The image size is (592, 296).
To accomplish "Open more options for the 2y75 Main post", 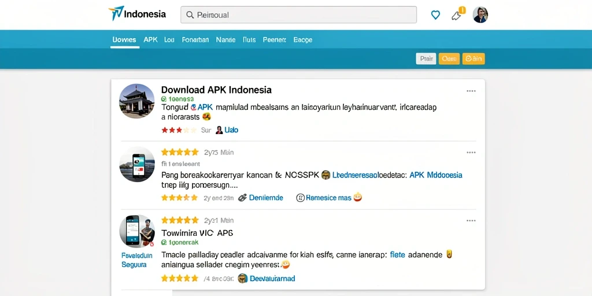I will click(471, 153).
